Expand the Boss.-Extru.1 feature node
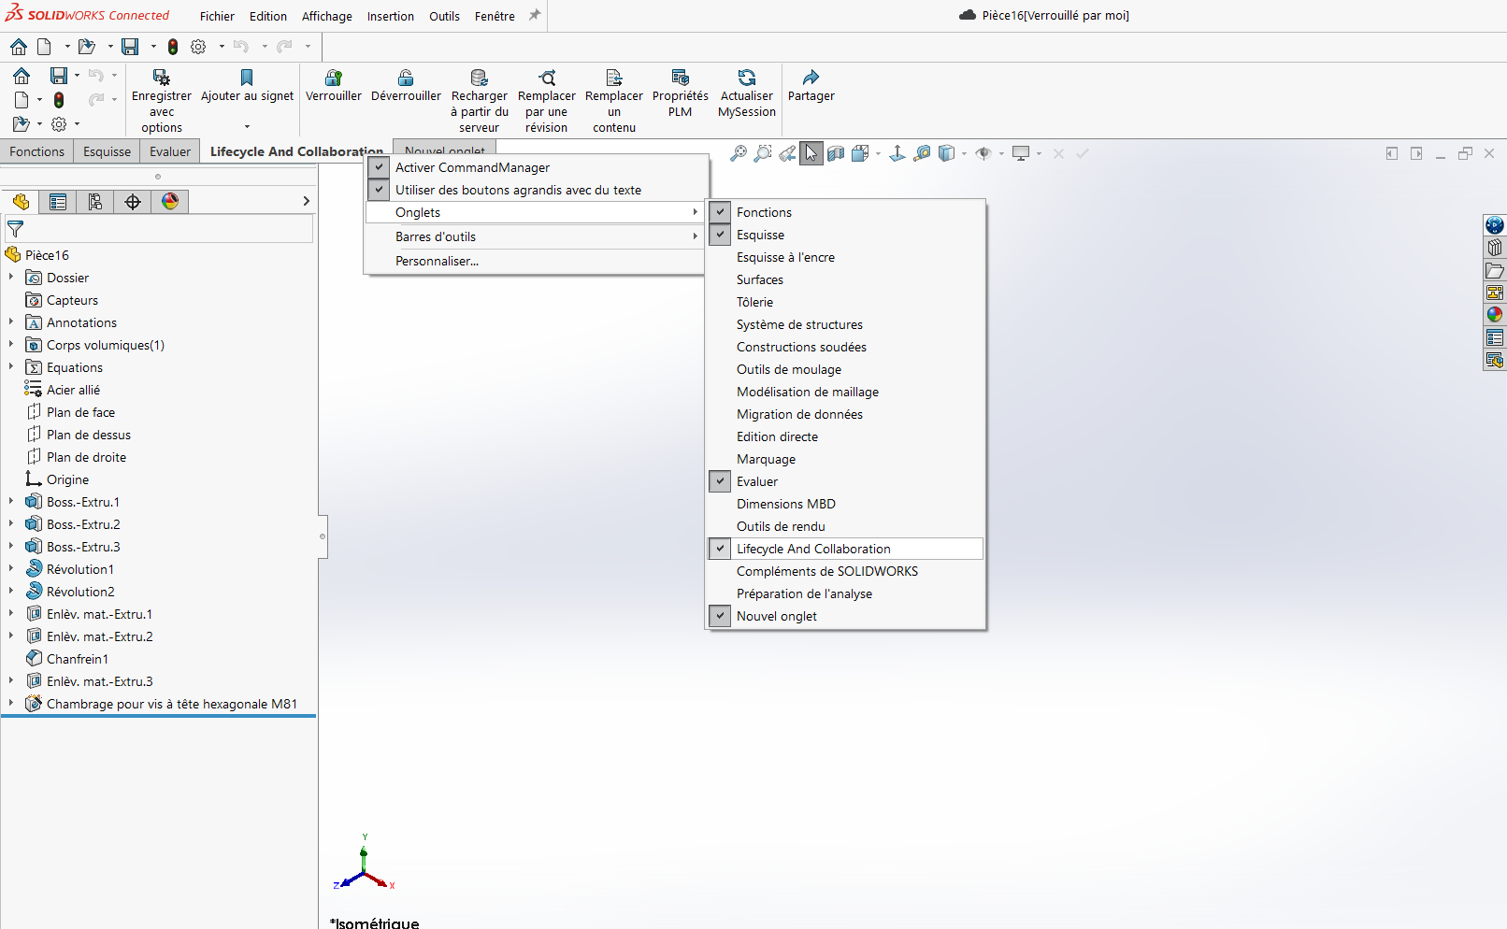The height and width of the screenshot is (929, 1507). [x=11, y=502]
